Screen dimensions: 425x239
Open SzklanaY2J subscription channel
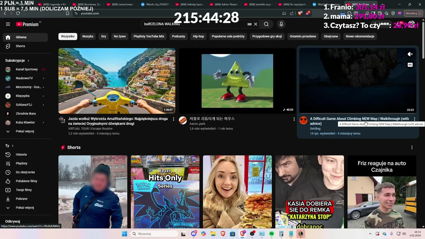pos(25,105)
